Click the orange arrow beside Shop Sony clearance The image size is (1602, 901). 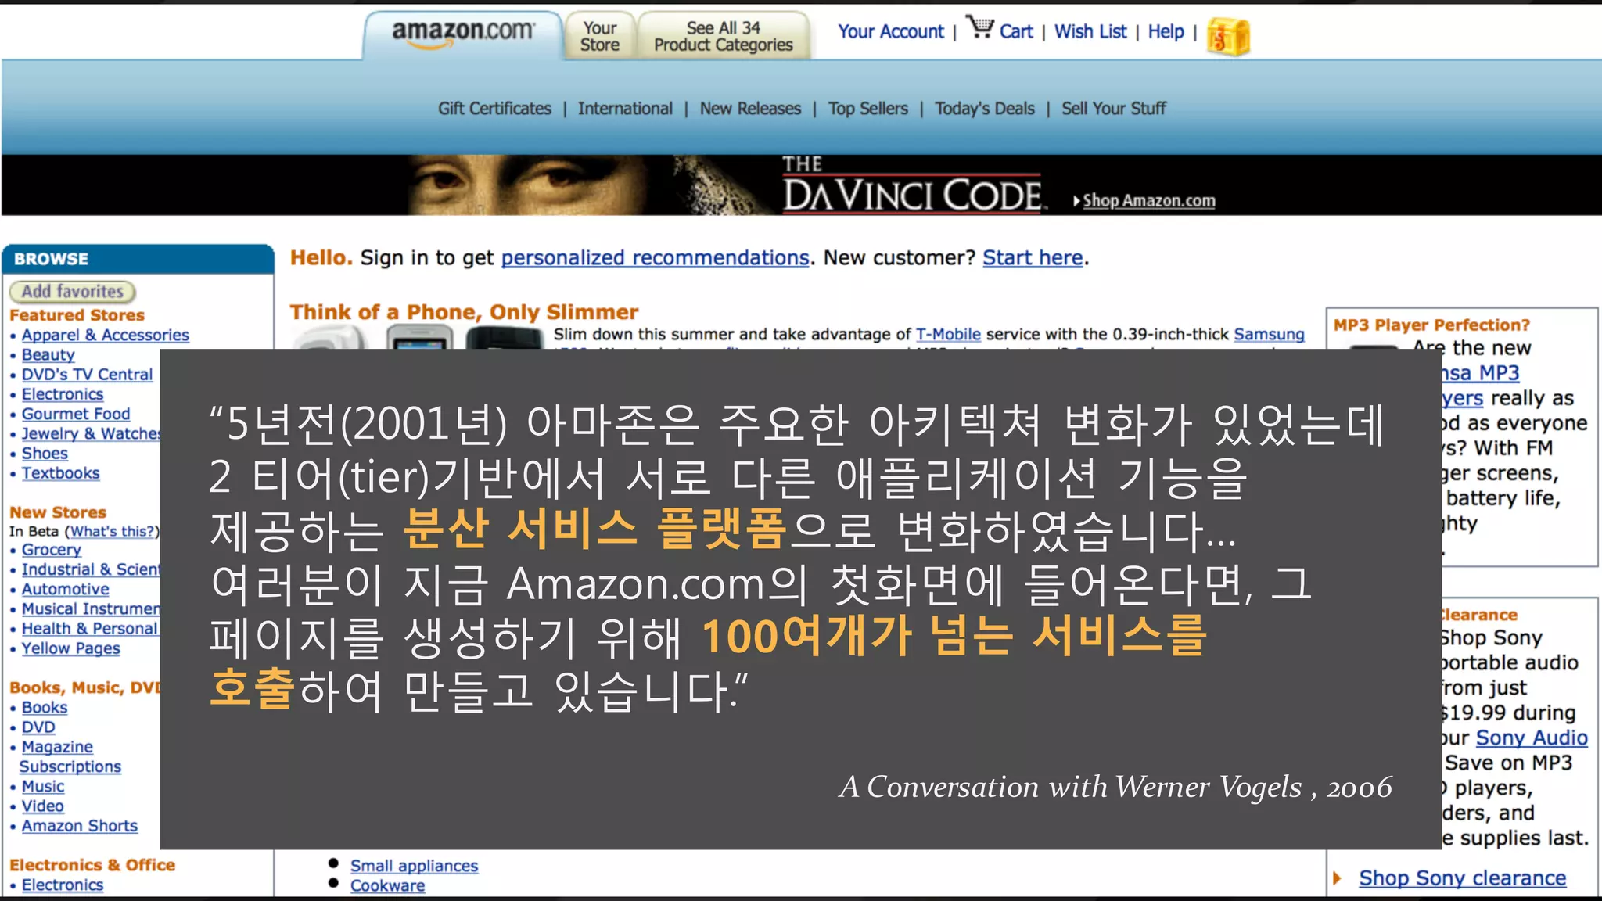pos(1338,878)
